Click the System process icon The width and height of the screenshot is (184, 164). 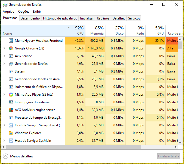[x=11, y=71]
